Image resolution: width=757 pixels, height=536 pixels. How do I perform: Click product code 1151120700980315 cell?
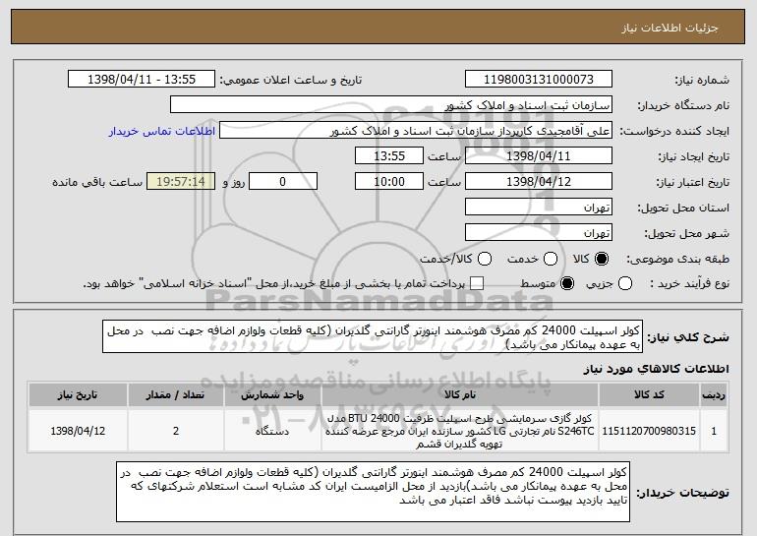[x=649, y=431]
